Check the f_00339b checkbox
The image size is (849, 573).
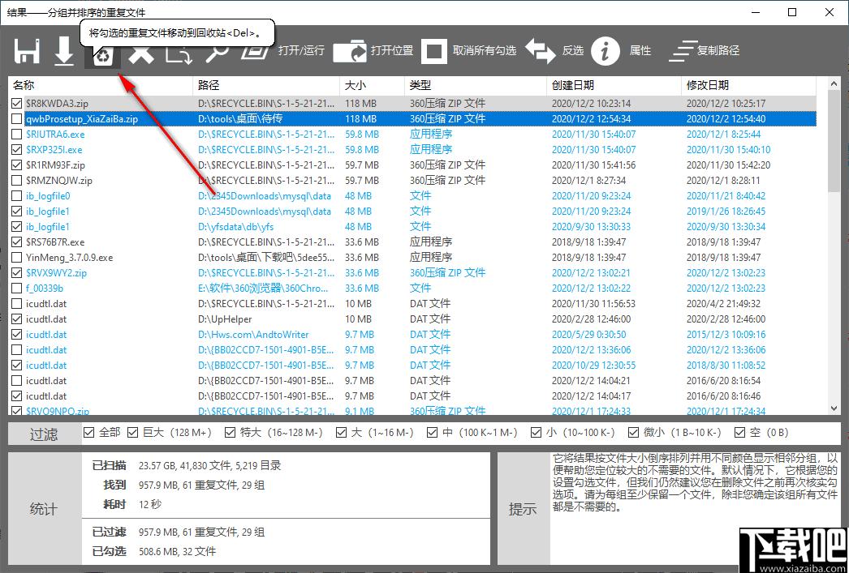coord(17,289)
